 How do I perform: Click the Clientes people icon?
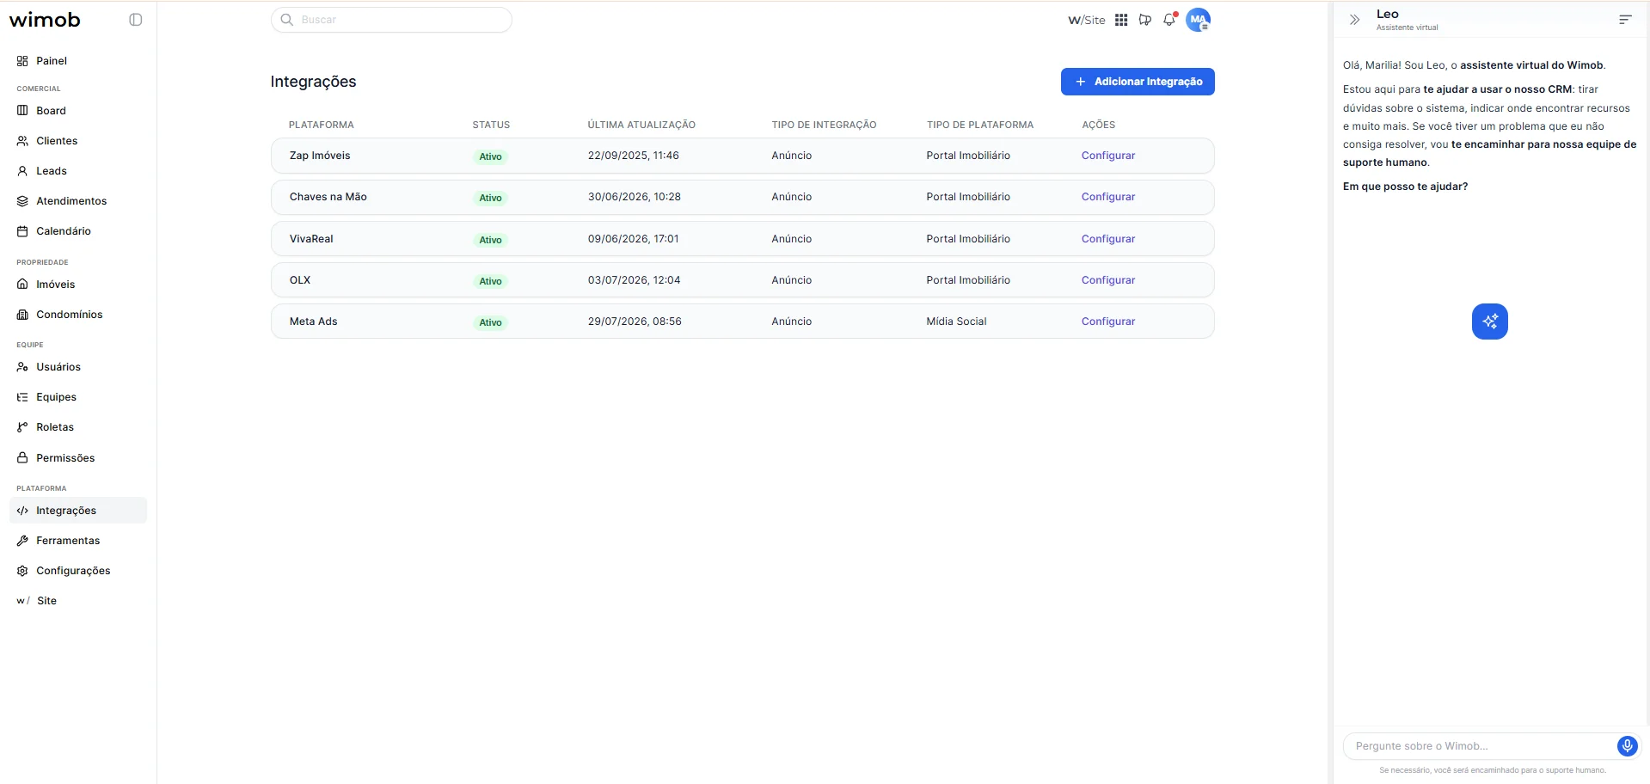[22, 141]
